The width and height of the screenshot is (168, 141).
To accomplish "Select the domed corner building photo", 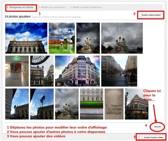I will 137,104.
